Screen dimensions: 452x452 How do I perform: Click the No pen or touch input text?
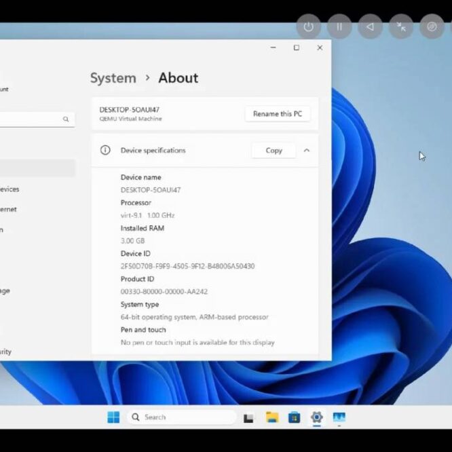coord(197,343)
